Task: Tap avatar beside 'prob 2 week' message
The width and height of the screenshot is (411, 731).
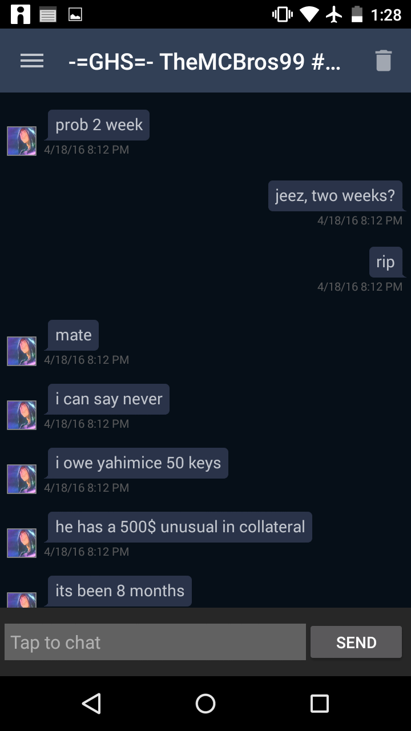Action: (22, 141)
